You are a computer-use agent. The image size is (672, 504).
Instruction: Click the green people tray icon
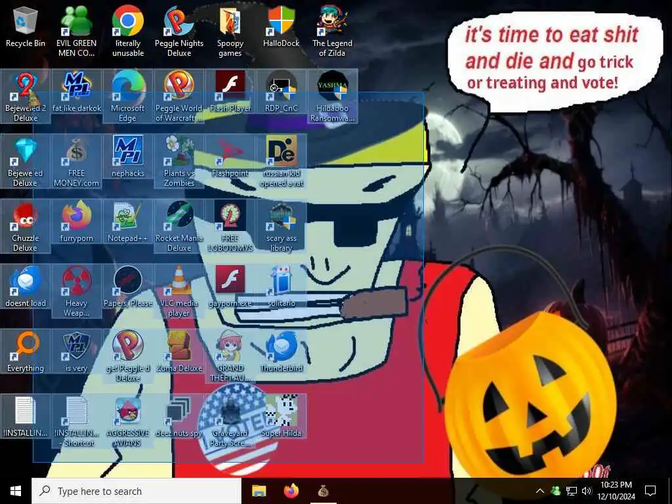556,491
